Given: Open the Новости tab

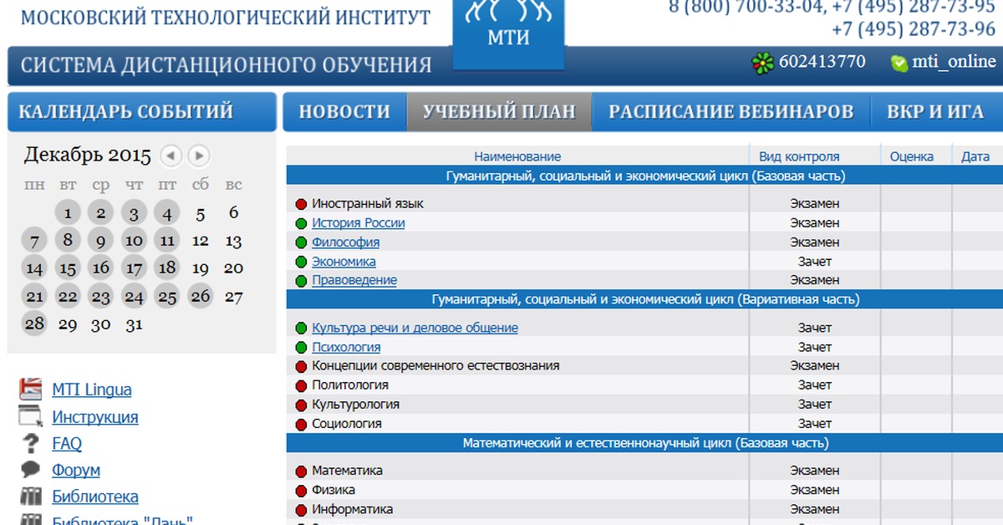Looking at the screenshot, I should pyautogui.click(x=344, y=112).
